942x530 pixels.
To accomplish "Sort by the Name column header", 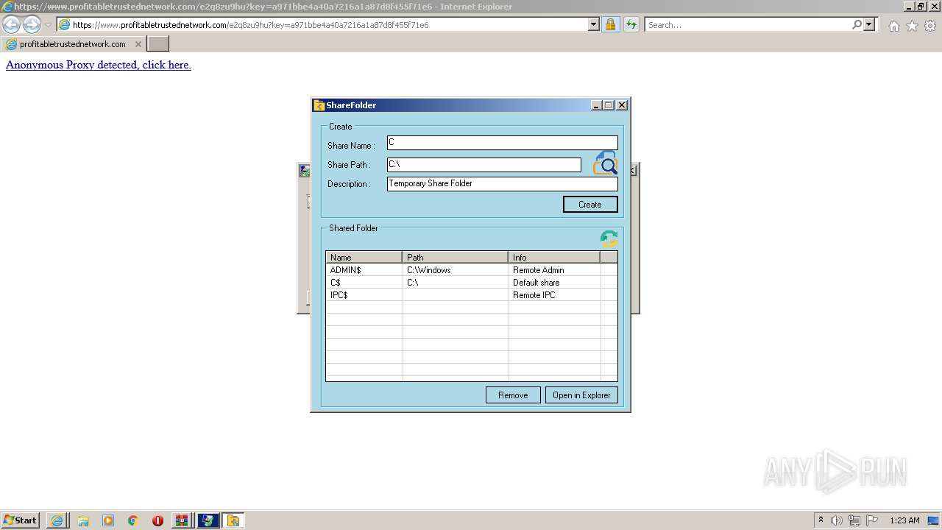I will point(364,257).
